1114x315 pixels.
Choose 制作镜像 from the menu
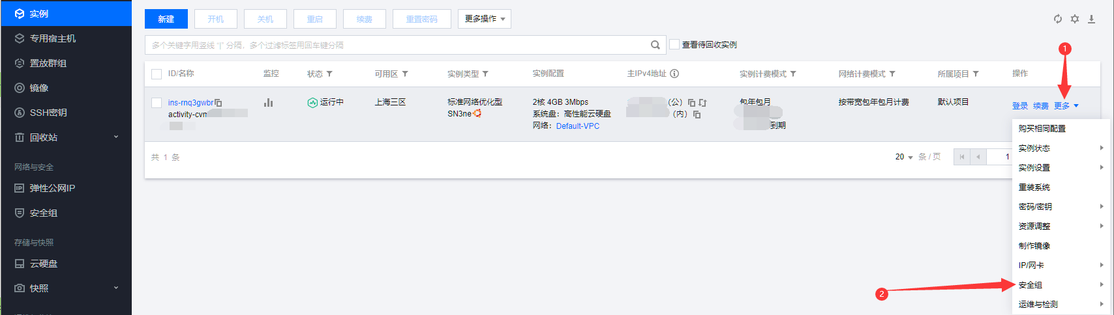pos(1061,246)
